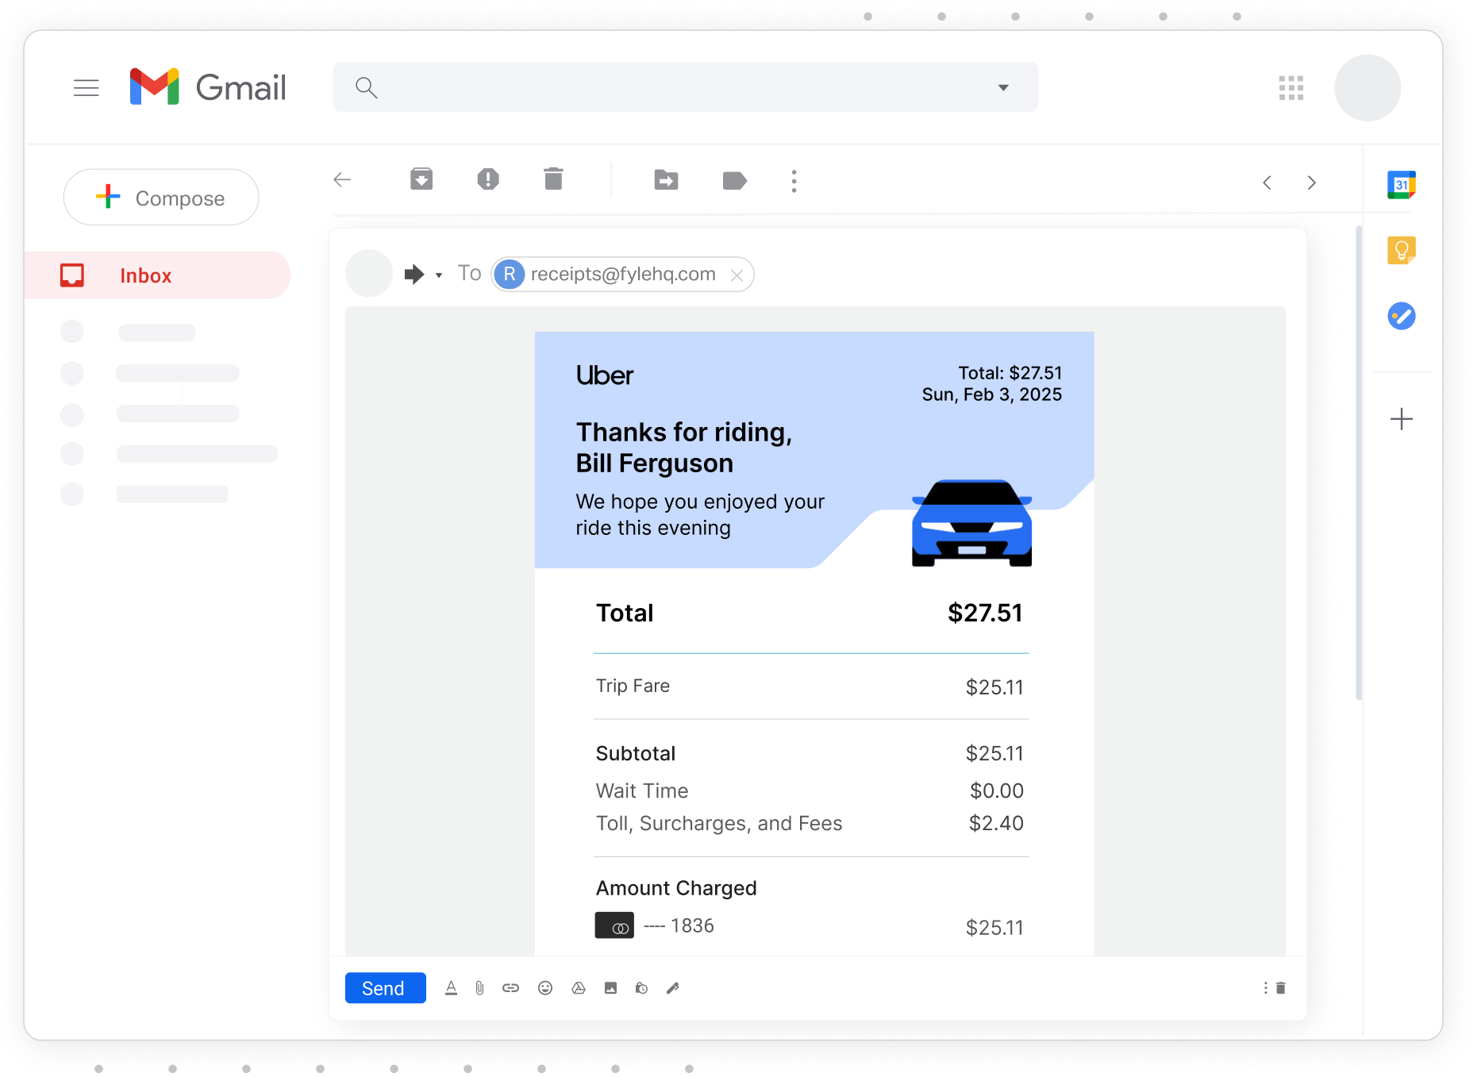
Task: Delete the open conversation
Action: pyautogui.click(x=553, y=179)
